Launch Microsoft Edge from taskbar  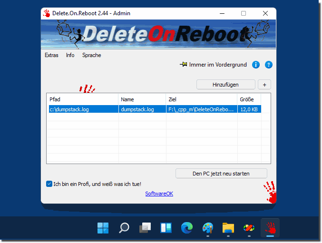coord(187,228)
